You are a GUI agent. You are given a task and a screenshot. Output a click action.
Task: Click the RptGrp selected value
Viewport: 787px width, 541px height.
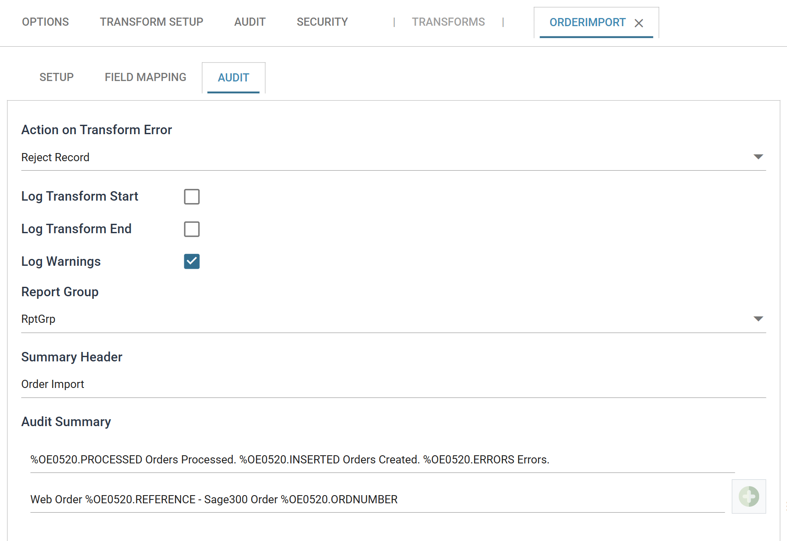pos(38,319)
